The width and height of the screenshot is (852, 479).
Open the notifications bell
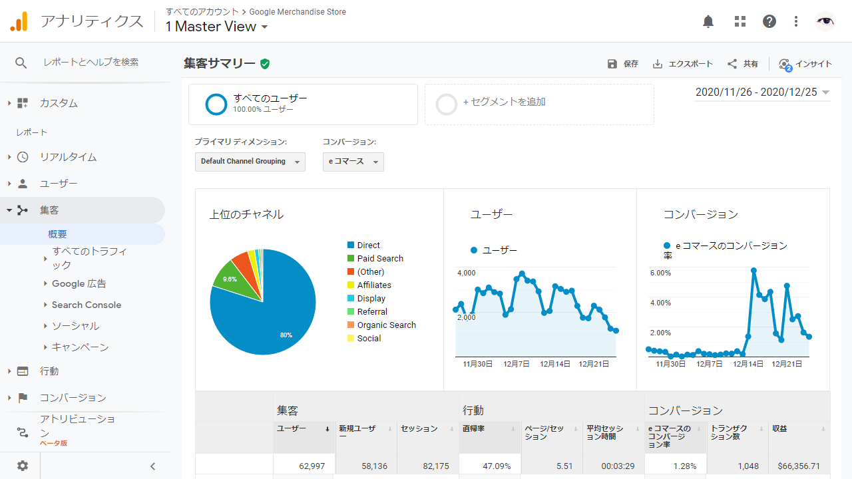click(x=708, y=21)
